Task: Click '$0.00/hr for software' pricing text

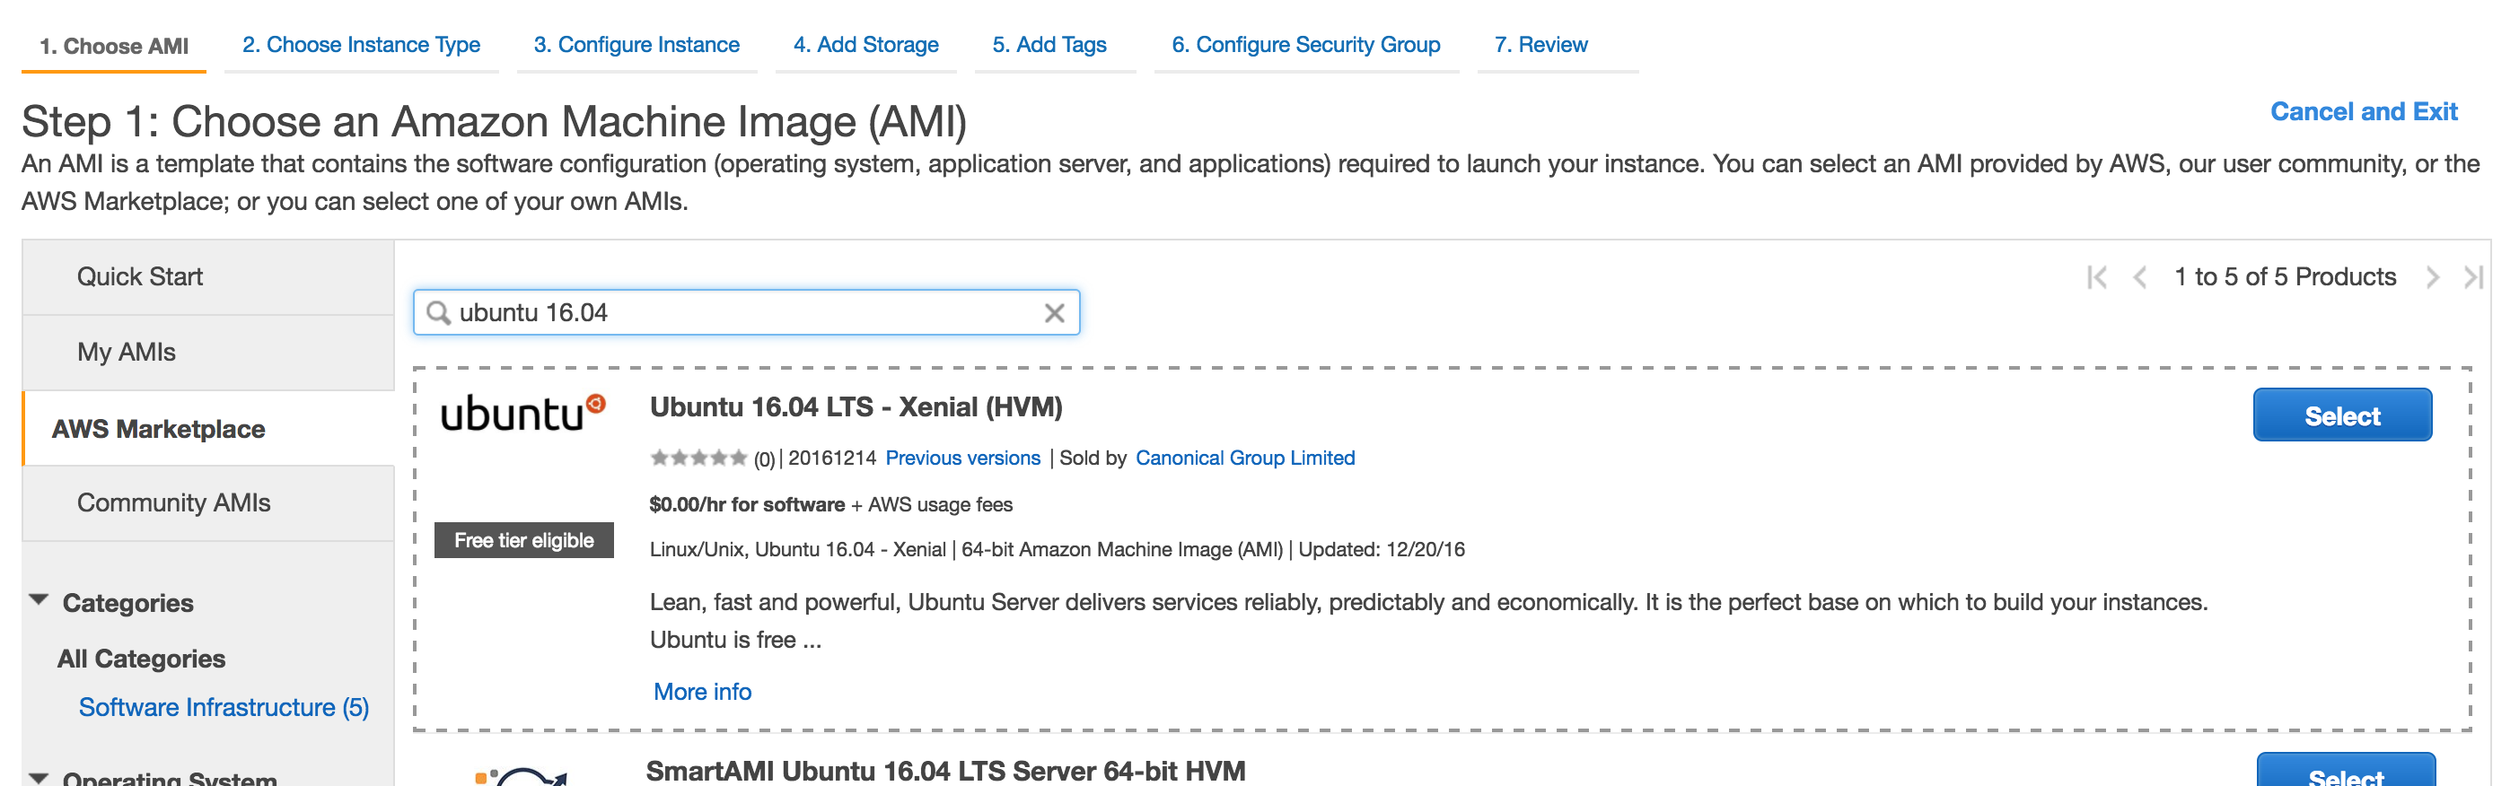Action: [747, 504]
